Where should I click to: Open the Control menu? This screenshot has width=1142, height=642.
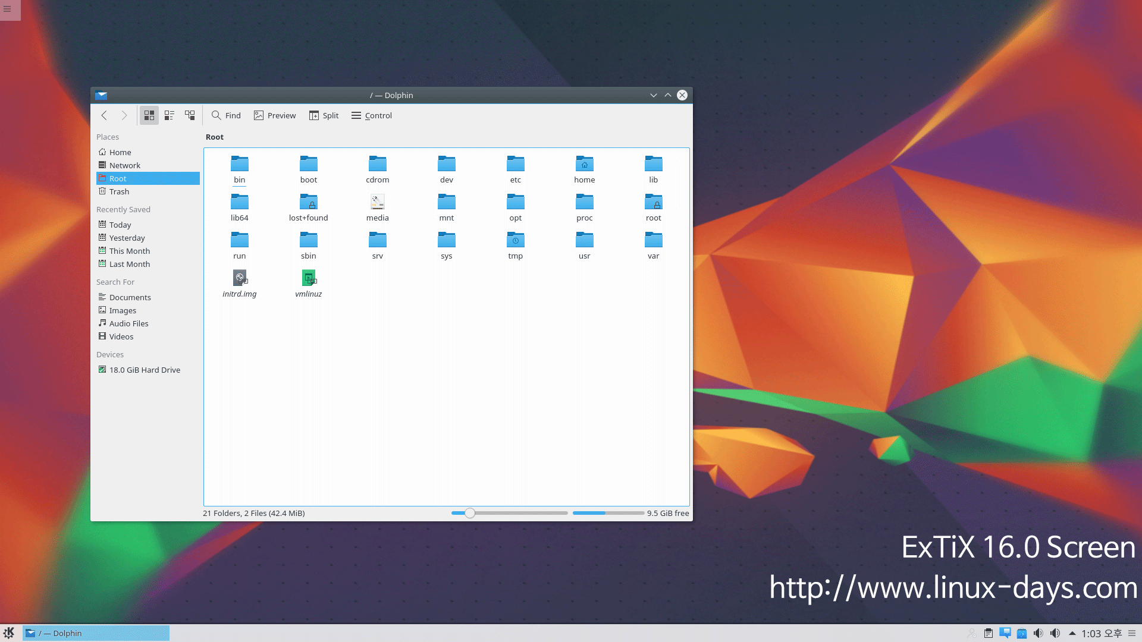tap(372, 115)
